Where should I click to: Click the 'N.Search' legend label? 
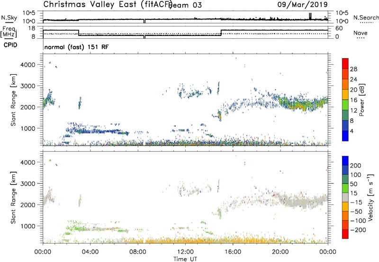click(x=366, y=17)
